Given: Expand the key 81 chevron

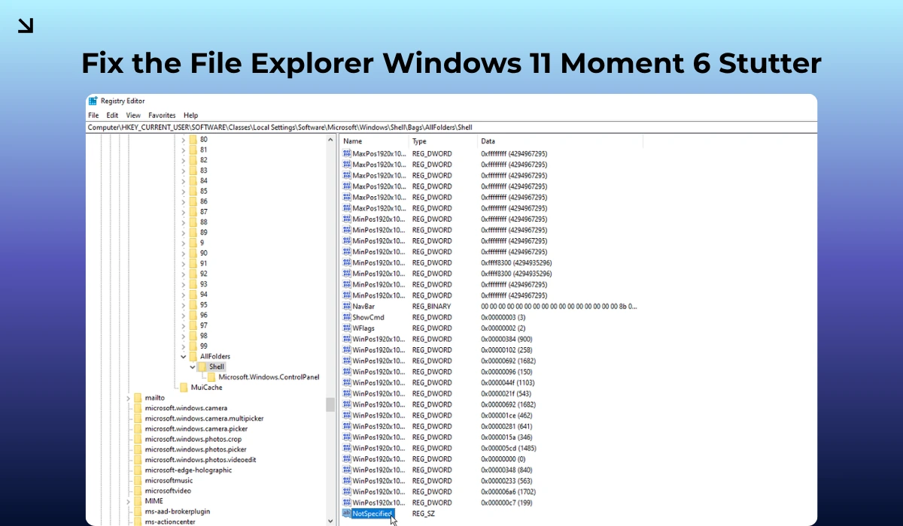Looking at the screenshot, I should point(183,150).
